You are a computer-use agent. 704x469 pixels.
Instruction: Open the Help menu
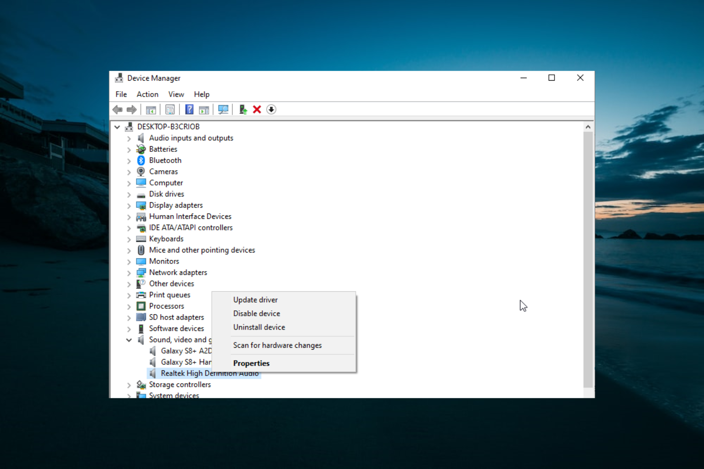[x=202, y=94]
